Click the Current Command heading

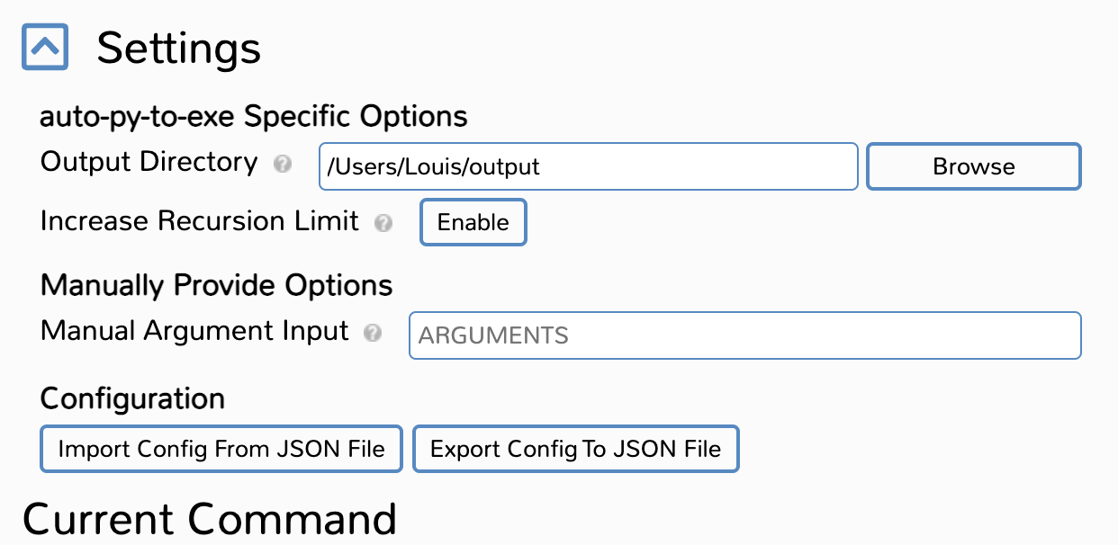point(210,519)
